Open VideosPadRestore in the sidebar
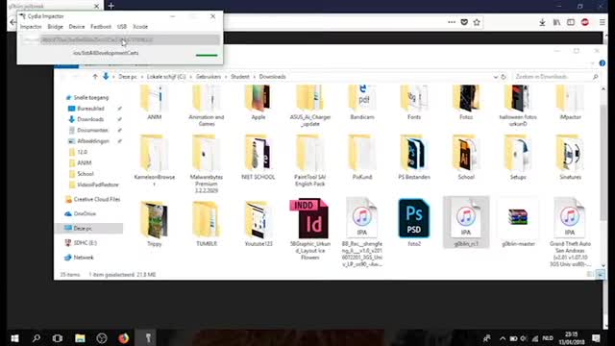Image resolution: width=615 pixels, height=346 pixels. [x=98, y=185]
